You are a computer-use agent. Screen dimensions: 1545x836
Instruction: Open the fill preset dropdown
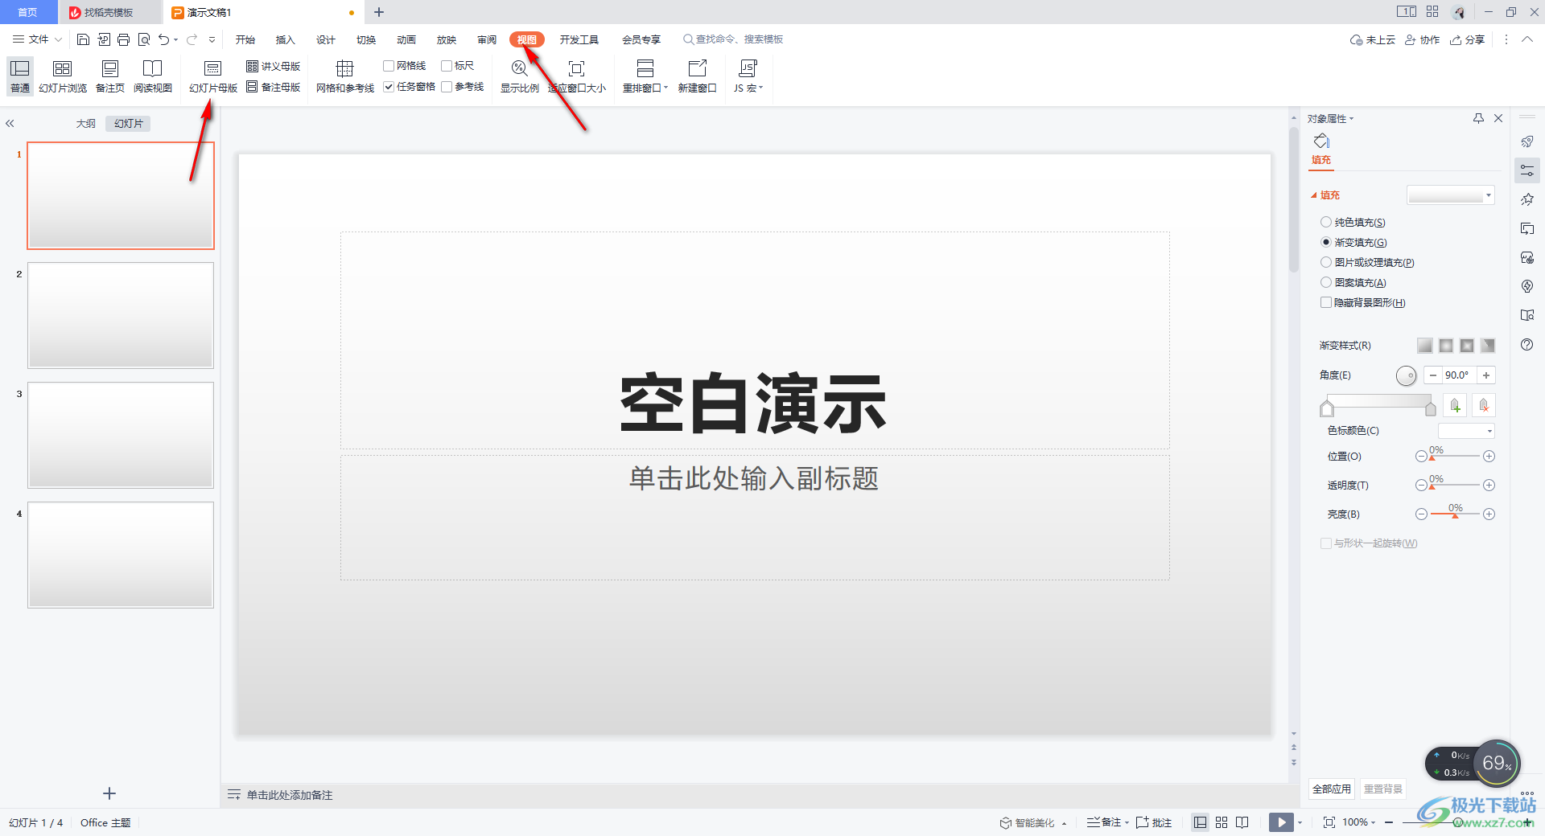point(1450,195)
